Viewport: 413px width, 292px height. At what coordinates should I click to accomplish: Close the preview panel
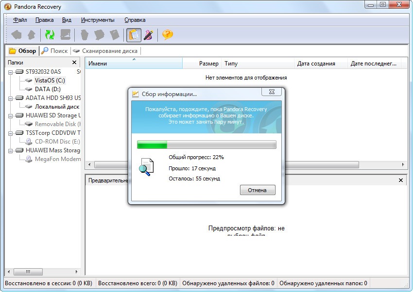(401, 180)
